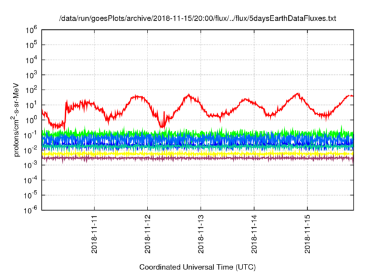The image size is (390, 273).
Task: Click the 2018-11-14 date label
Action: point(254,235)
